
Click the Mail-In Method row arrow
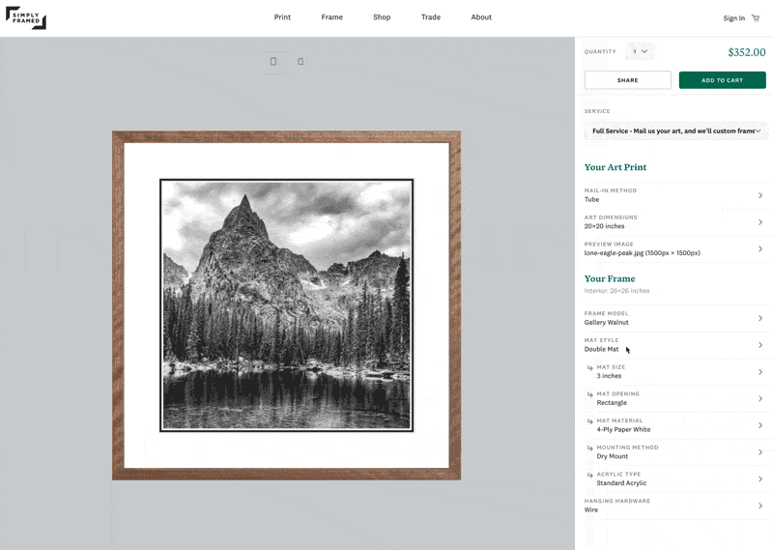click(x=759, y=195)
